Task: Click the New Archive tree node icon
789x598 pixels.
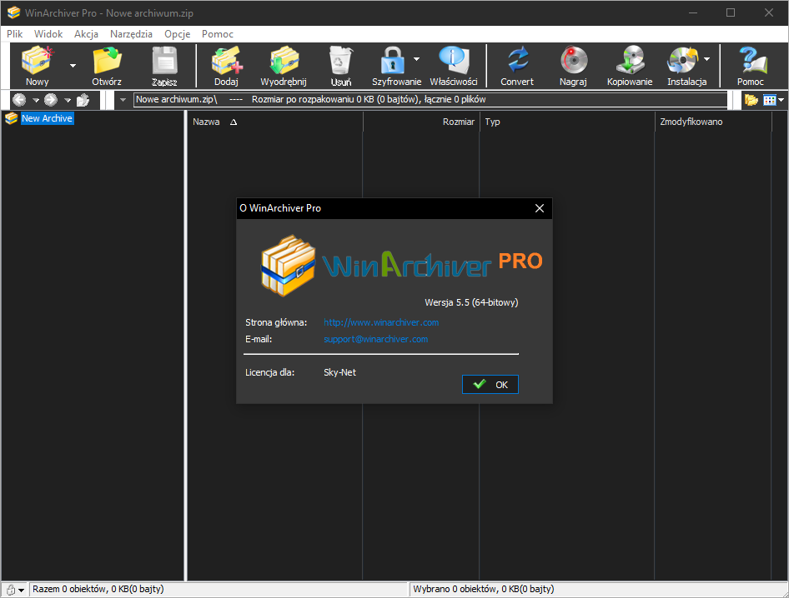Action: pos(11,118)
